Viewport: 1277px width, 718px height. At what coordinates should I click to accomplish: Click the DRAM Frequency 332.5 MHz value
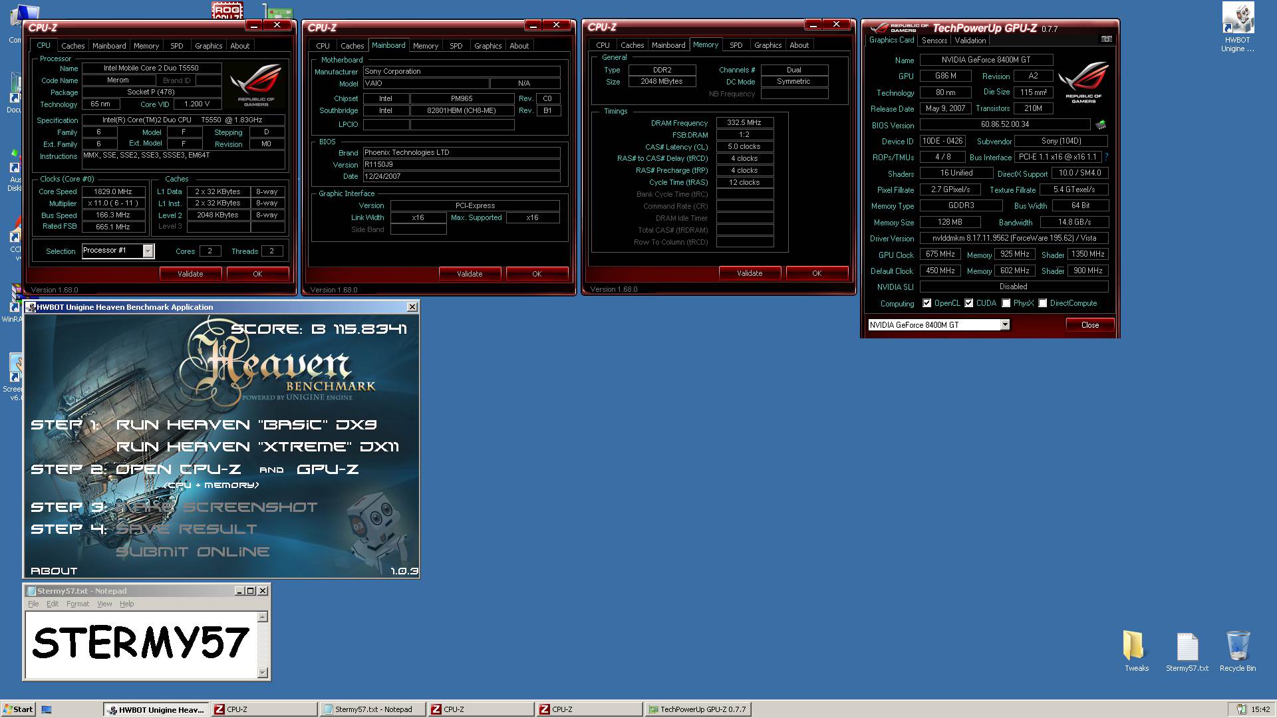pyautogui.click(x=744, y=123)
